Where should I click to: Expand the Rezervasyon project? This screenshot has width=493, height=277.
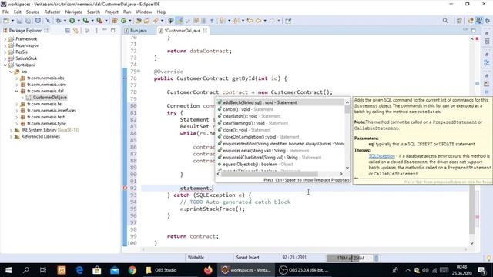(x=5, y=45)
